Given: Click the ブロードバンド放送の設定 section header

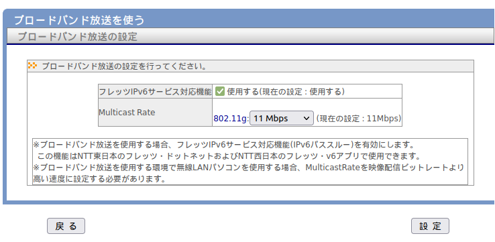Looking at the screenshot, I should [77, 37].
